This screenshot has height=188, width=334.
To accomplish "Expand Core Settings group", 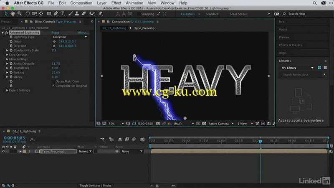I will (7, 55).
